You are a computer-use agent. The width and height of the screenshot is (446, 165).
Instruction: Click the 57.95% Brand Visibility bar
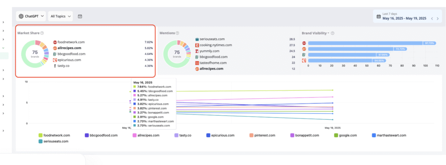[349, 55]
